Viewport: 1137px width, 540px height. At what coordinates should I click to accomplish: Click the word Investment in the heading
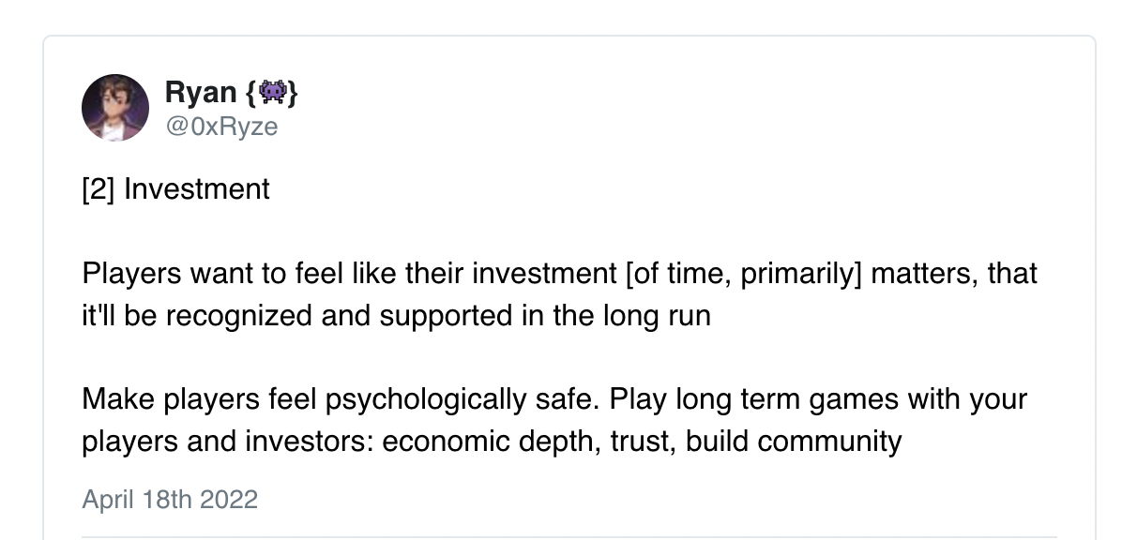[x=197, y=189]
